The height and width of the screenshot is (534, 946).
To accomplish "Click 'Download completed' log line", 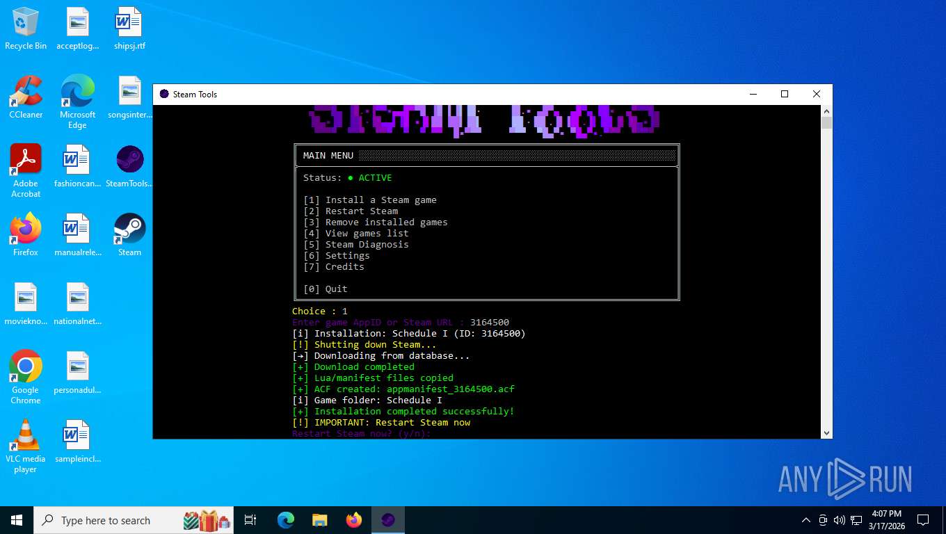I will 353,367.
